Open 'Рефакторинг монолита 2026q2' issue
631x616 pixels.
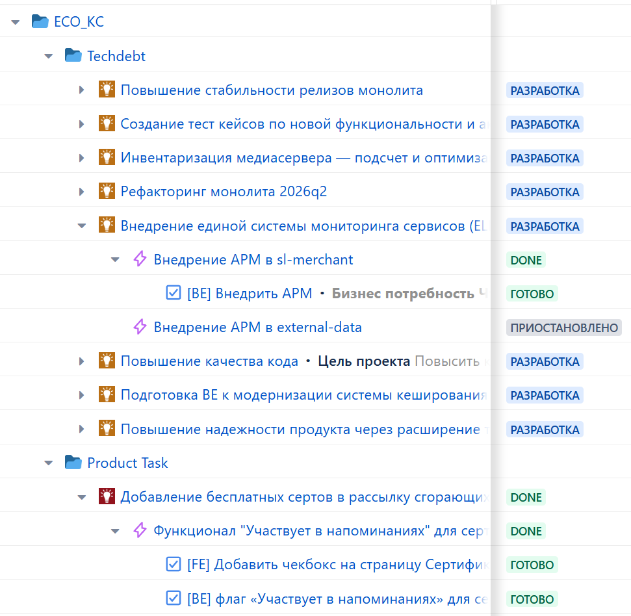point(224,192)
